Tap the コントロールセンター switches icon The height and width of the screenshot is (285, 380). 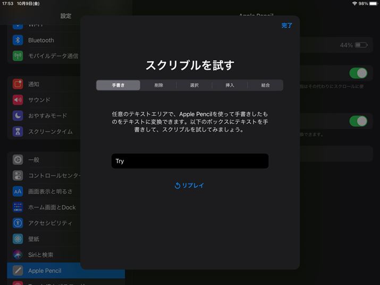click(18, 175)
